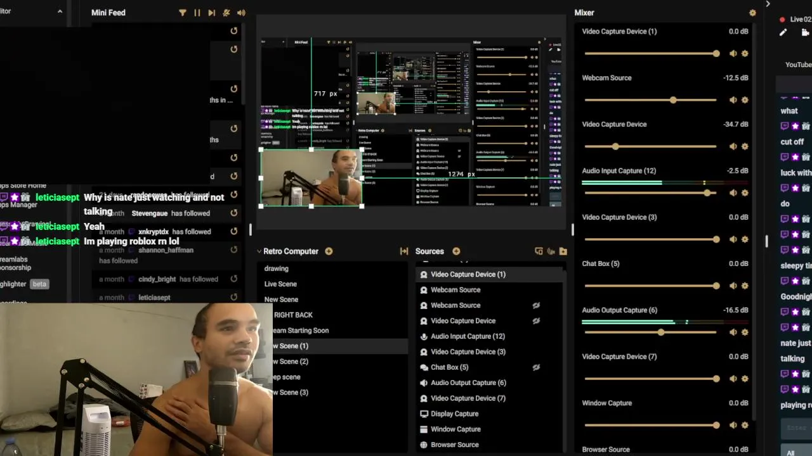
Task: Select the Scene (2) entry
Action: (x=291, y=362)
